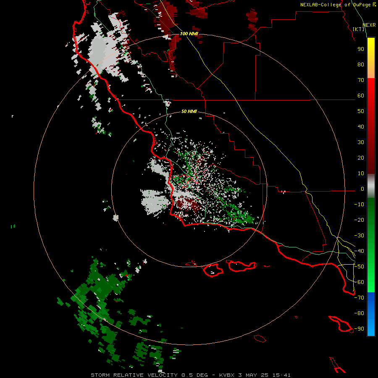Click the 60 value on velocity scale
The image size is (378, 378).
click(x=361, y=95)
